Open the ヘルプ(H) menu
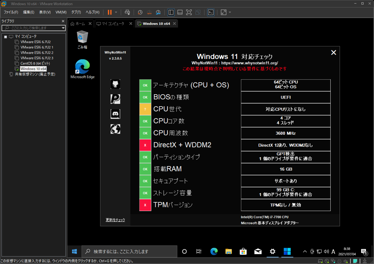This screenshot has width=374, height=264. coord(93,12)
